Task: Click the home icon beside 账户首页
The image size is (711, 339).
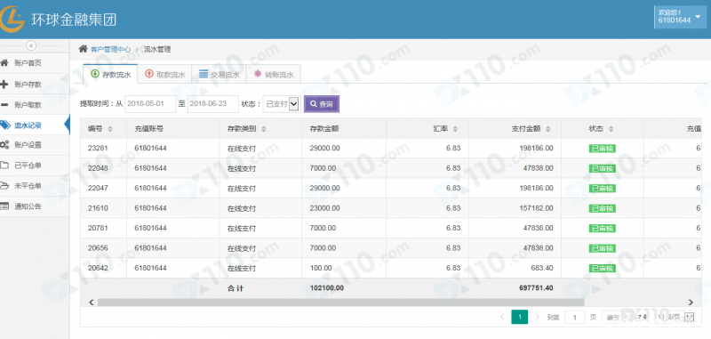Action: click(x=4, y=62)
